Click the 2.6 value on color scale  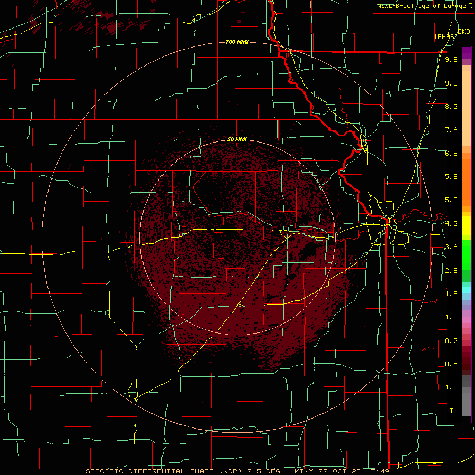[451, 271]
